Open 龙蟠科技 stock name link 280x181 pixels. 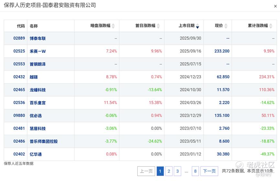(x=38, y=90)
